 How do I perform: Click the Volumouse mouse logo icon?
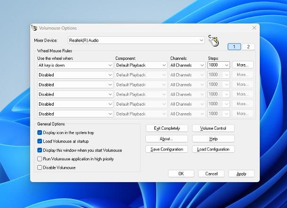(x=214, y=41)
